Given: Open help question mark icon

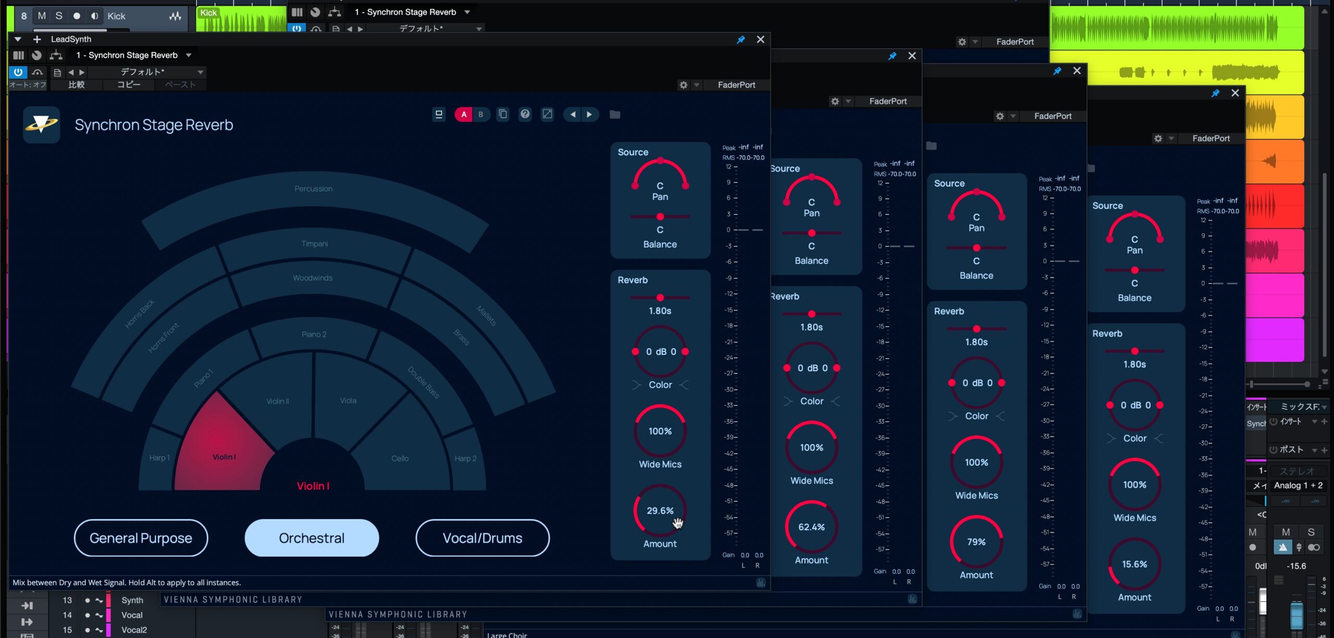Looking at the screenshot, I should [525, 114].
